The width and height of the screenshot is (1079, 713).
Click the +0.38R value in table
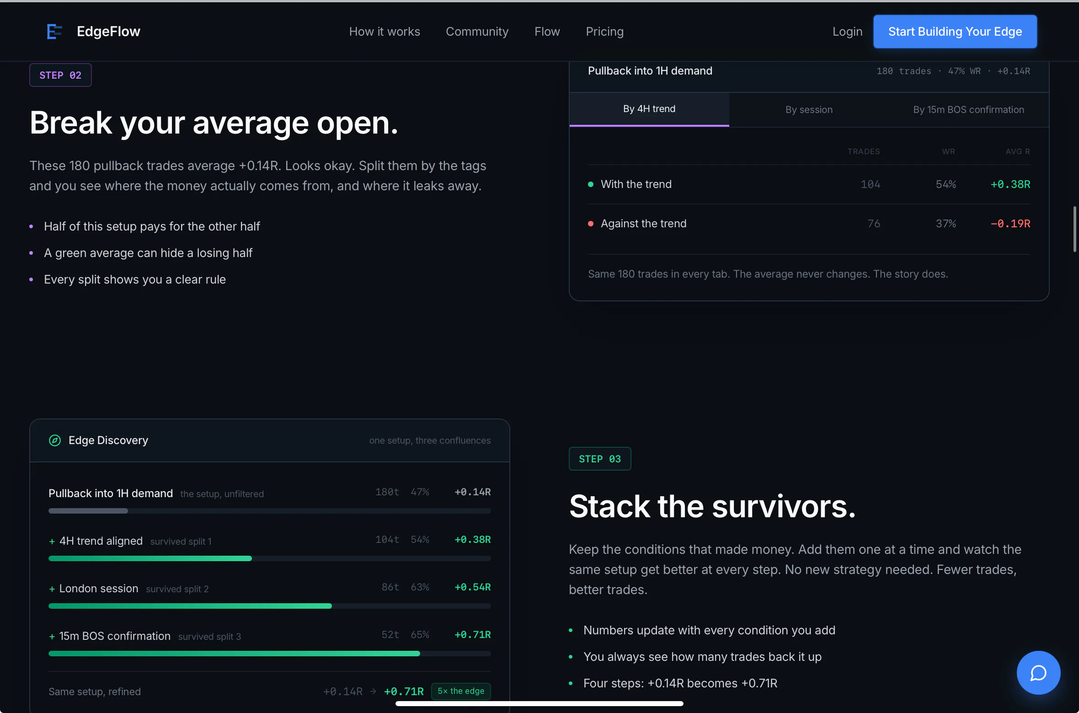1010,184
